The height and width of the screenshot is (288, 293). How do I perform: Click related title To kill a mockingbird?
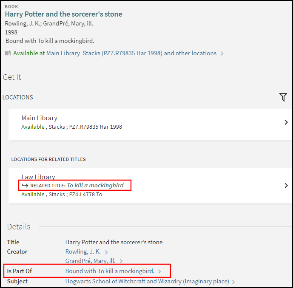pos(95,186)
